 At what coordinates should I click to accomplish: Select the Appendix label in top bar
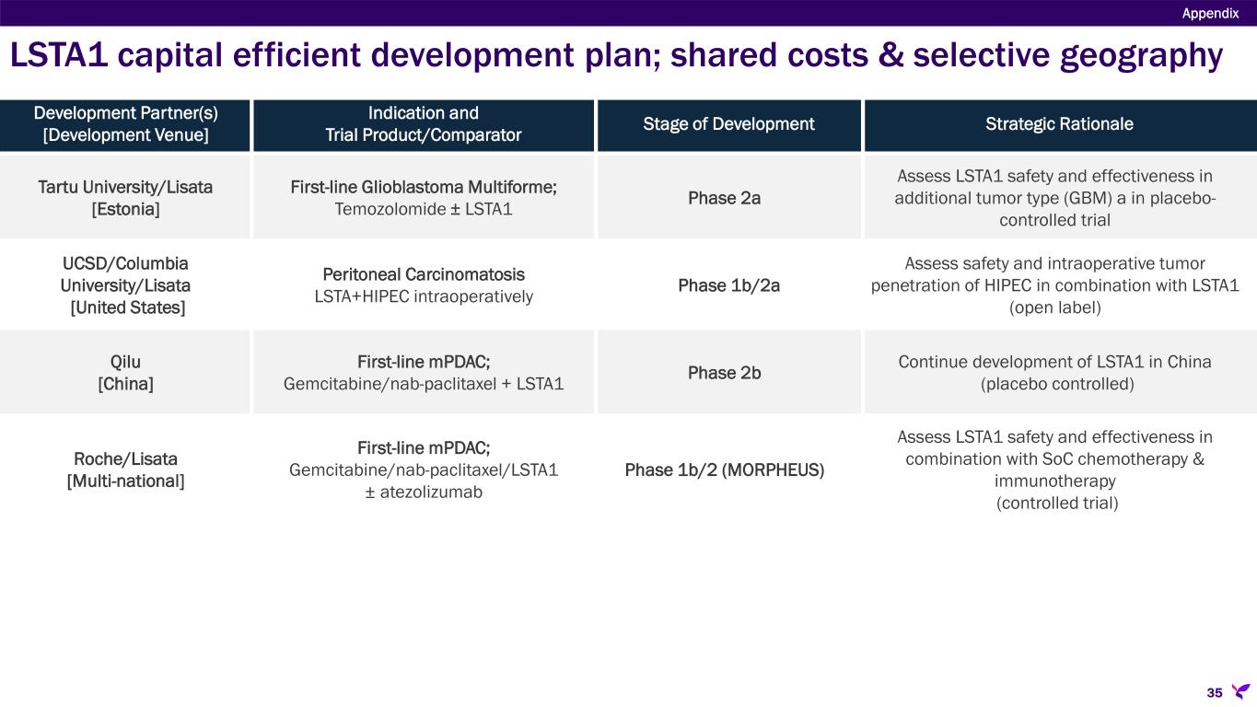(x=1210, y=13)
